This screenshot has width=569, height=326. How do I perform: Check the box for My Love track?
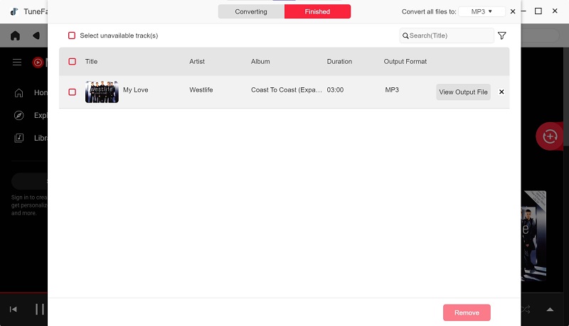point(72,92)
